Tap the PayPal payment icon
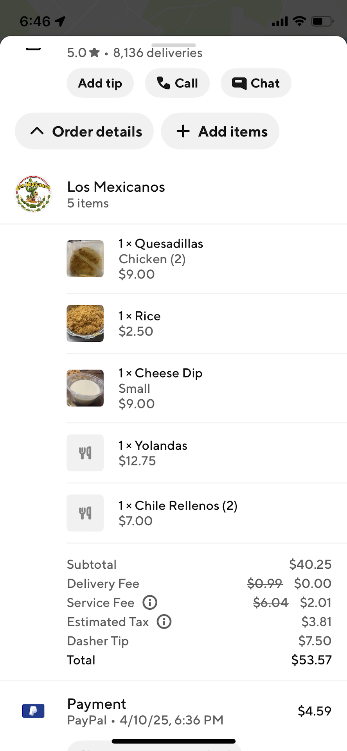Screen dimensions: 347x751 33,711
